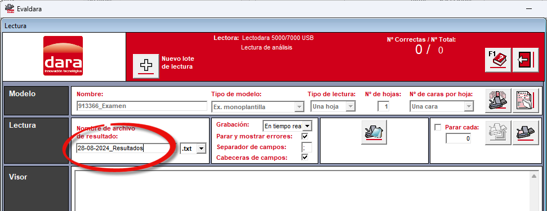Enable the Parar cada checkbox
The width and height of the screenshot is (547, 211).
438,127
